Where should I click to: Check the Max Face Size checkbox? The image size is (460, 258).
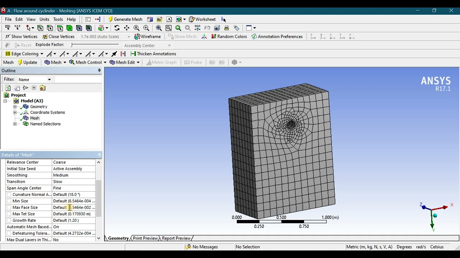tap(9, 207)
